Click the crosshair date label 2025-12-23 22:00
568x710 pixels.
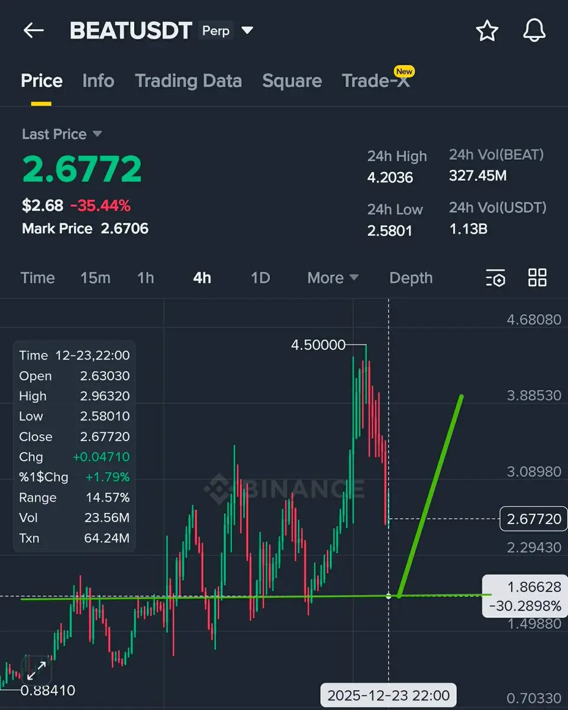388,695
